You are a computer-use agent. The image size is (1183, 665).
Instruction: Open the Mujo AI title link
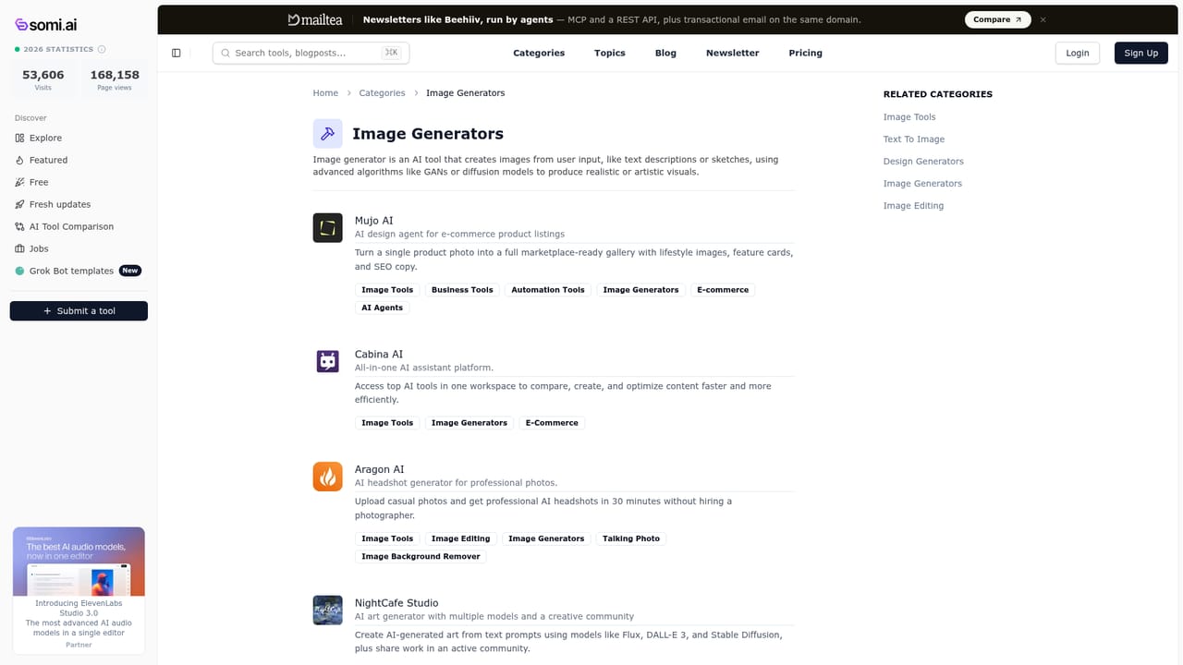(x=374, y=221)
